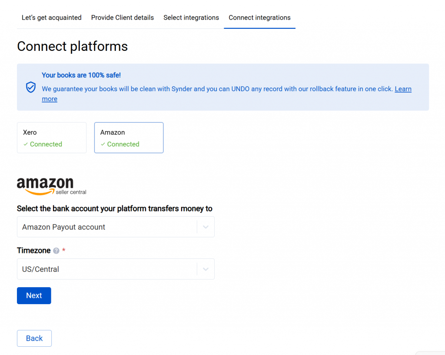This screenshot has height=355, width=445.
Task: Click the Connect platforms heading
Action: tap(73, 46)
